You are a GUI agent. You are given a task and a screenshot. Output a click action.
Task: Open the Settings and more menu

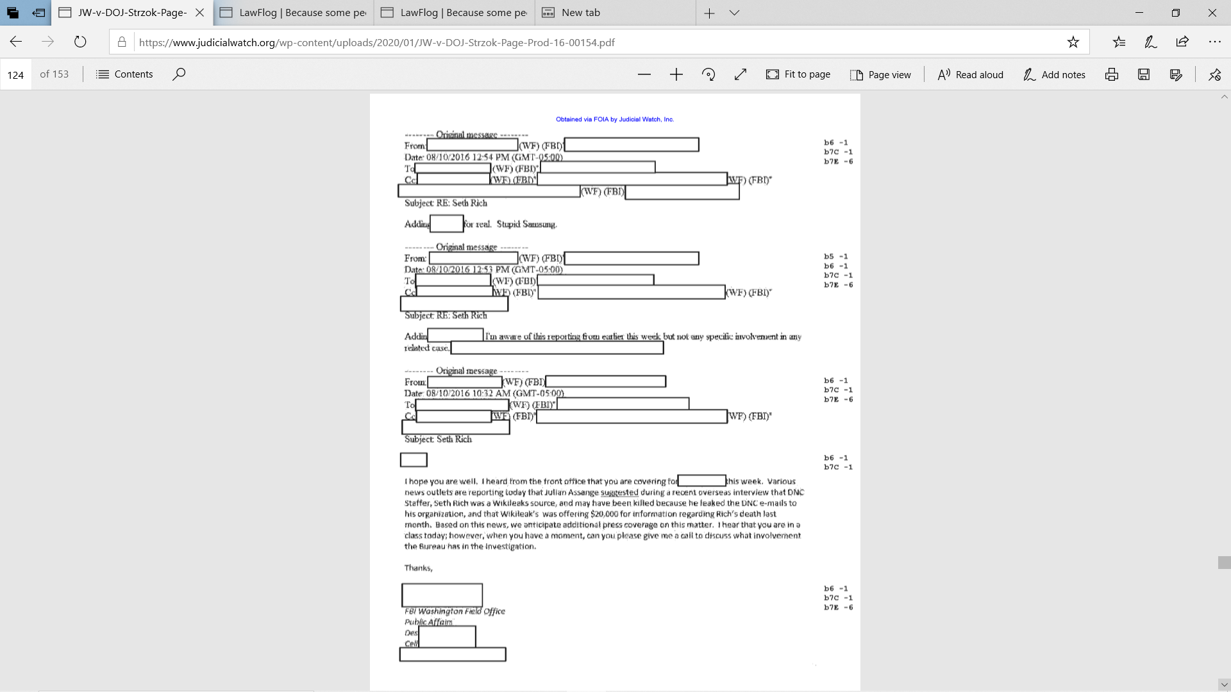[x=1214, y=42]
